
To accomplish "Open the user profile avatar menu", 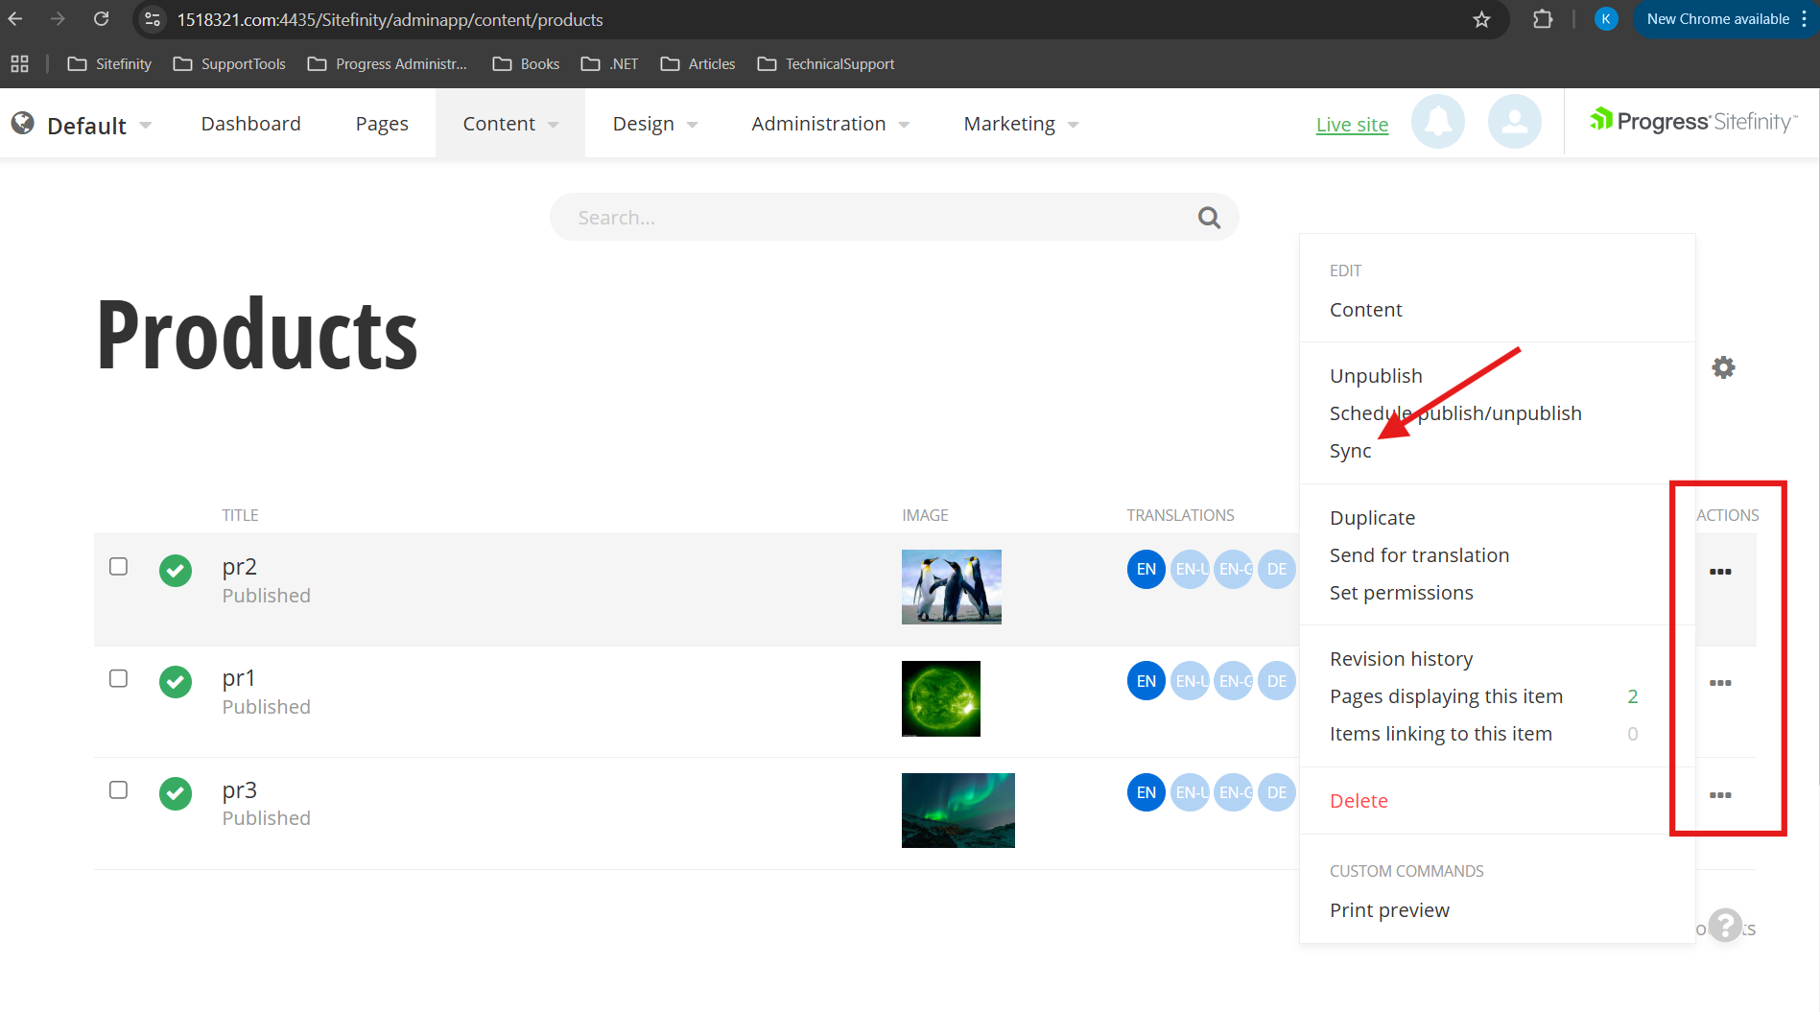I will [x=1514, y=122].
